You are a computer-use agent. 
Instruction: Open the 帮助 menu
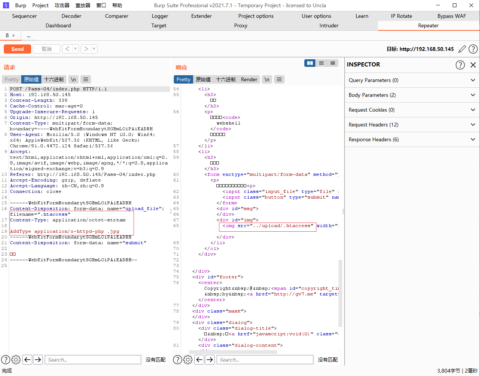pyautogui.click(x=117, y=5)
